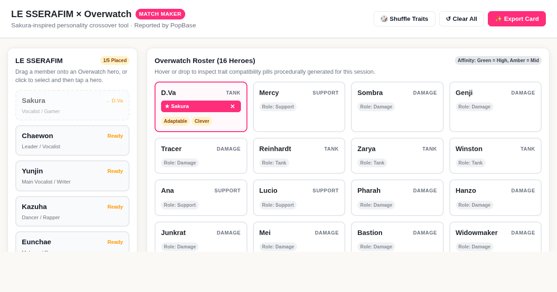Viewport: 557px width, 292px height.
Task: Select the Chaewon member card
Action: pyautogui.click(x=72, y=140)
